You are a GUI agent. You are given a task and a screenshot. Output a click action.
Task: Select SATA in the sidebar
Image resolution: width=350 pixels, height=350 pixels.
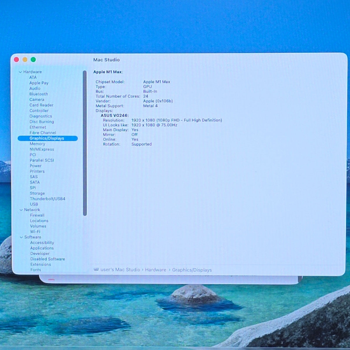point(35,182)
